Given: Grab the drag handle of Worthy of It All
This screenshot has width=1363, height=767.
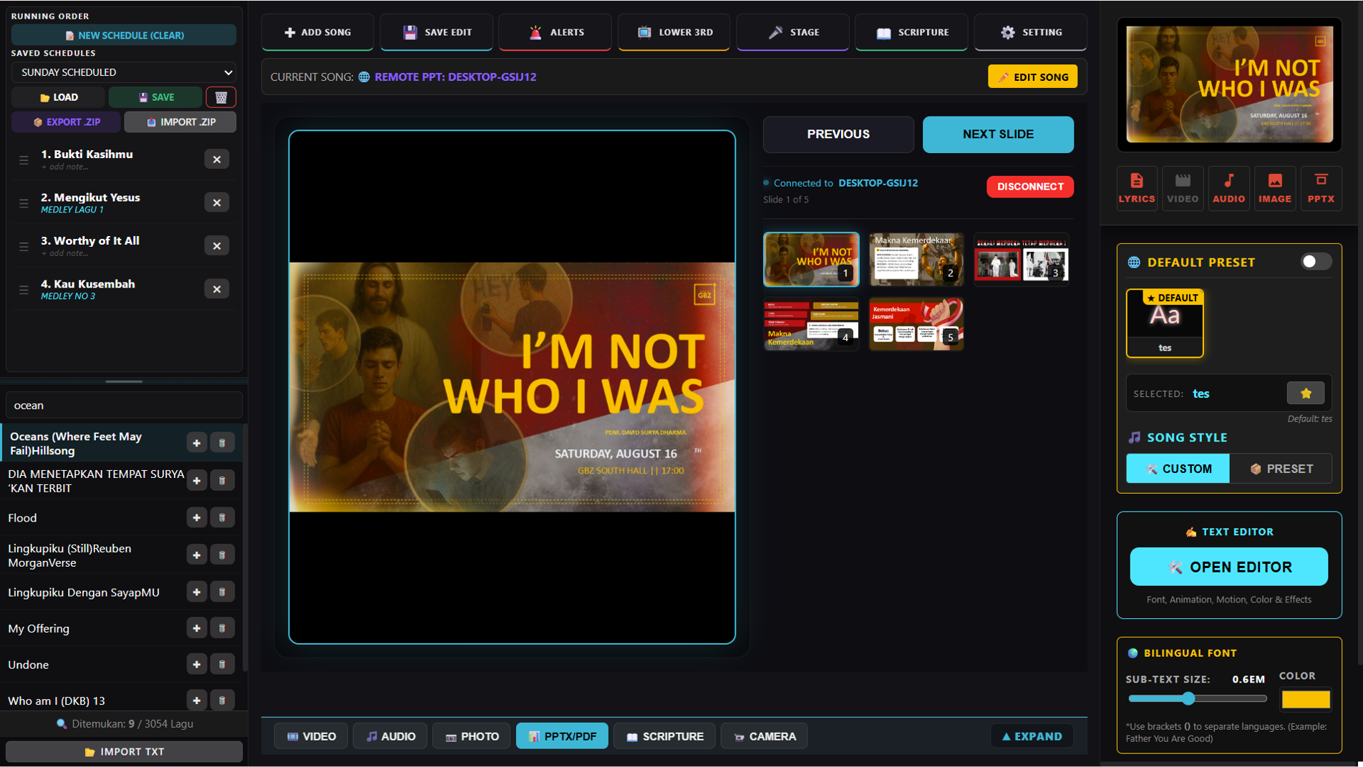Looking at the screenshot, I should click(x=24, y=246).
